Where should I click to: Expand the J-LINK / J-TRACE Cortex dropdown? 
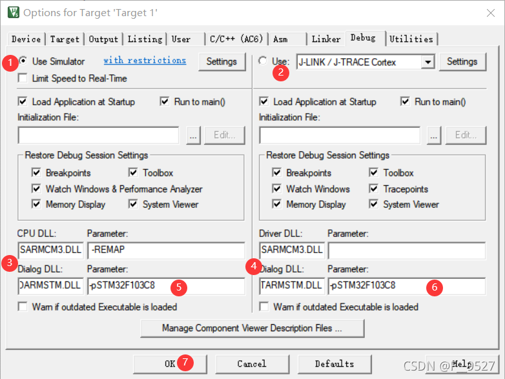(x=428, y=62)
